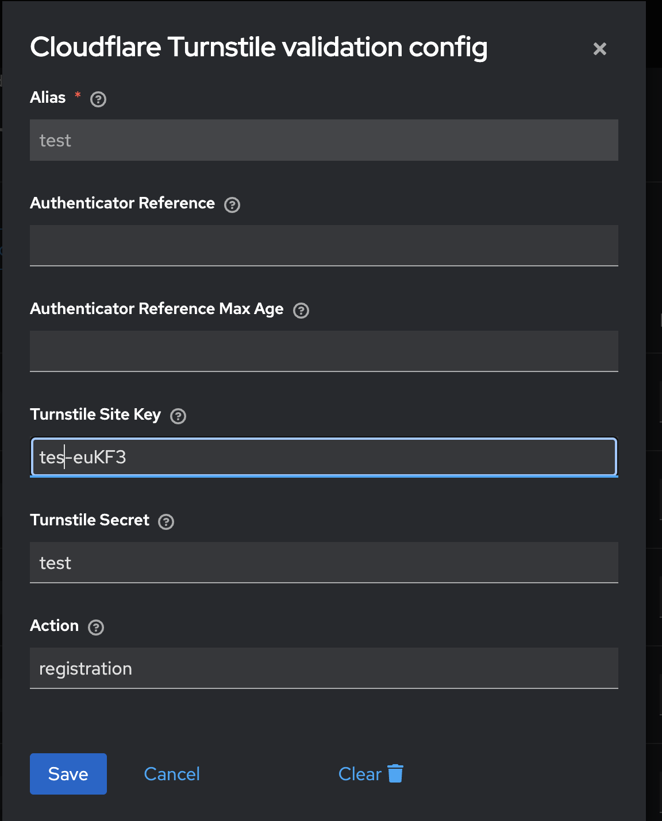Open help tooltip next to Action
Screen dimensions: 662x821
coord(96,628)
